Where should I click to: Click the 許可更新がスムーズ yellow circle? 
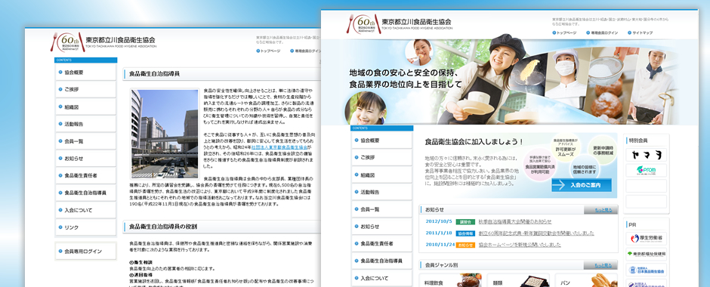coord(566,147)
